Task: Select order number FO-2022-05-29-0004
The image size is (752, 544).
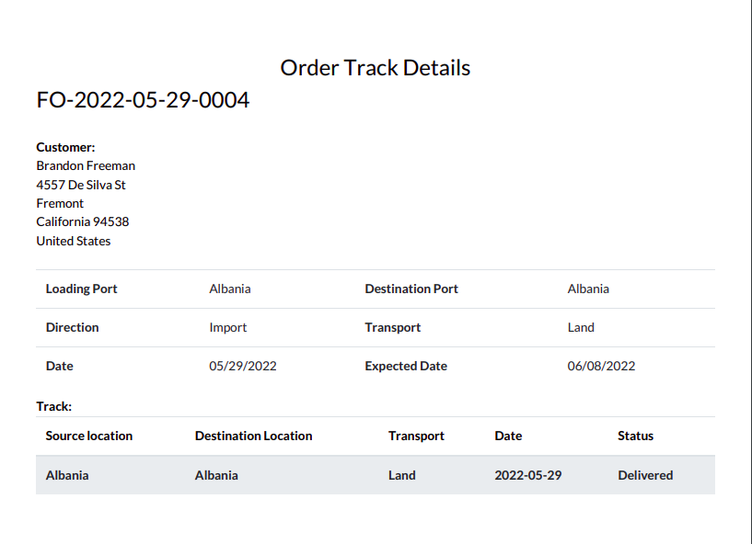Action: pos(143,99)
